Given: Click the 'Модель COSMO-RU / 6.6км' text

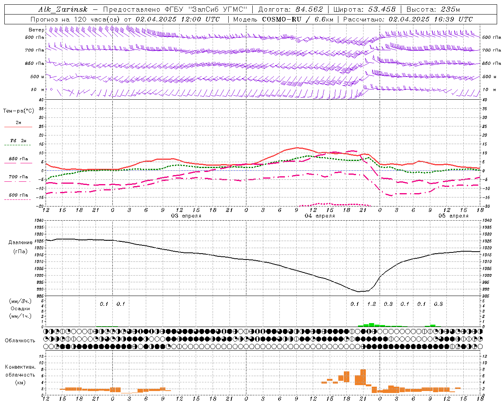Looking at the screenshot, I should point(283,19).
